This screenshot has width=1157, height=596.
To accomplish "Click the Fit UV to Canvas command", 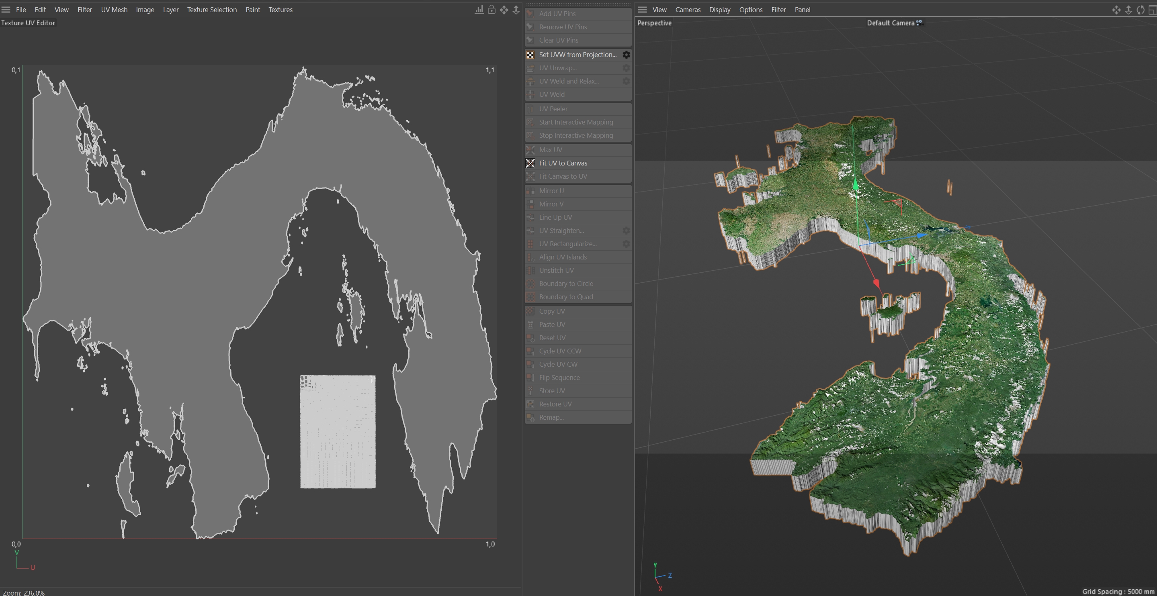I will point(563,163).
